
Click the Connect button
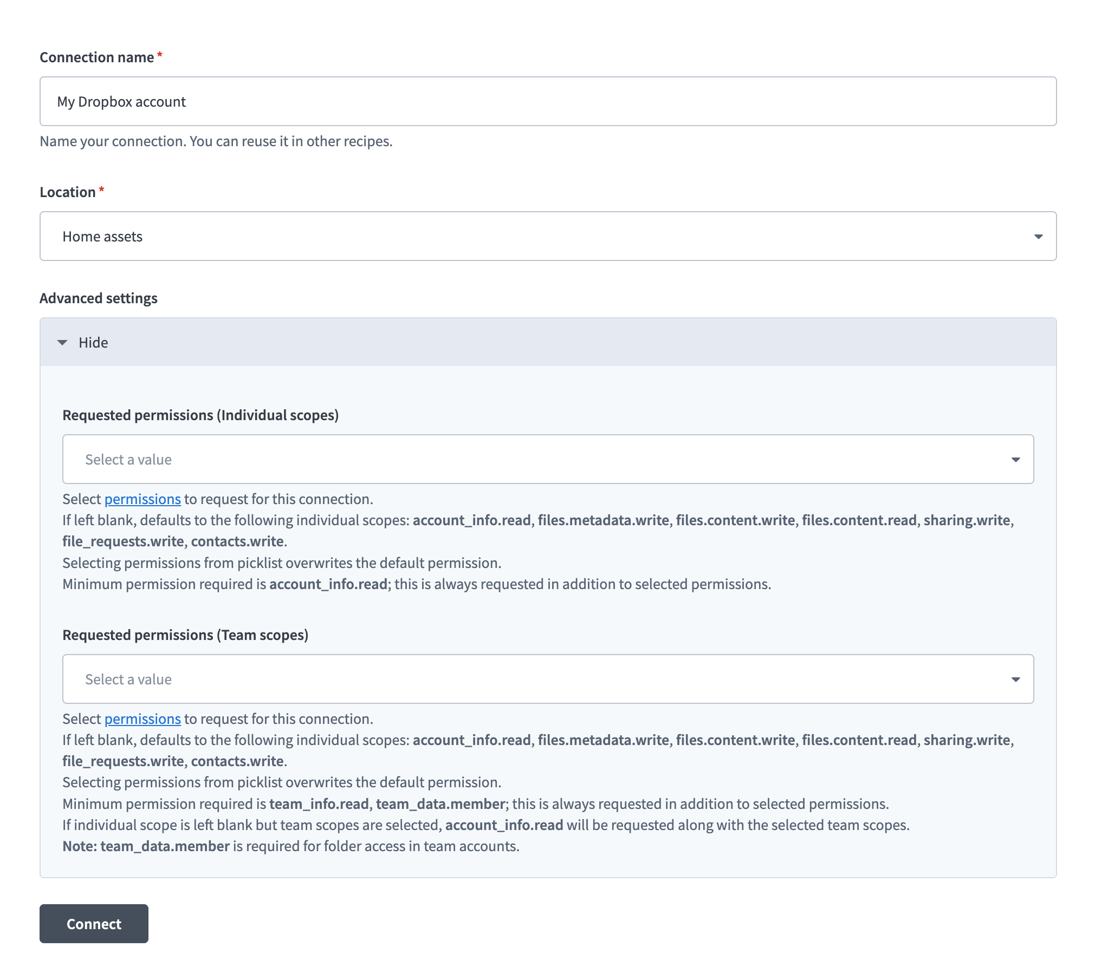click(93, 924)
